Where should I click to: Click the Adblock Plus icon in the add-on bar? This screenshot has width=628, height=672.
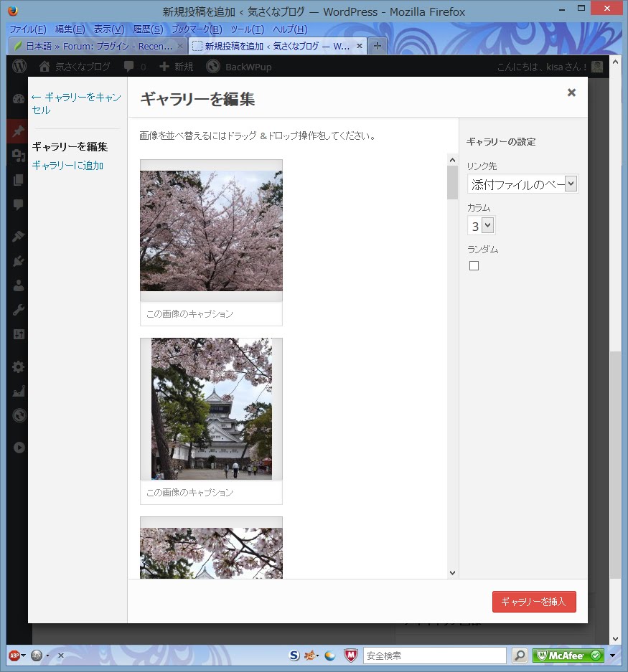pyautogui.click(x=14, y=656)
